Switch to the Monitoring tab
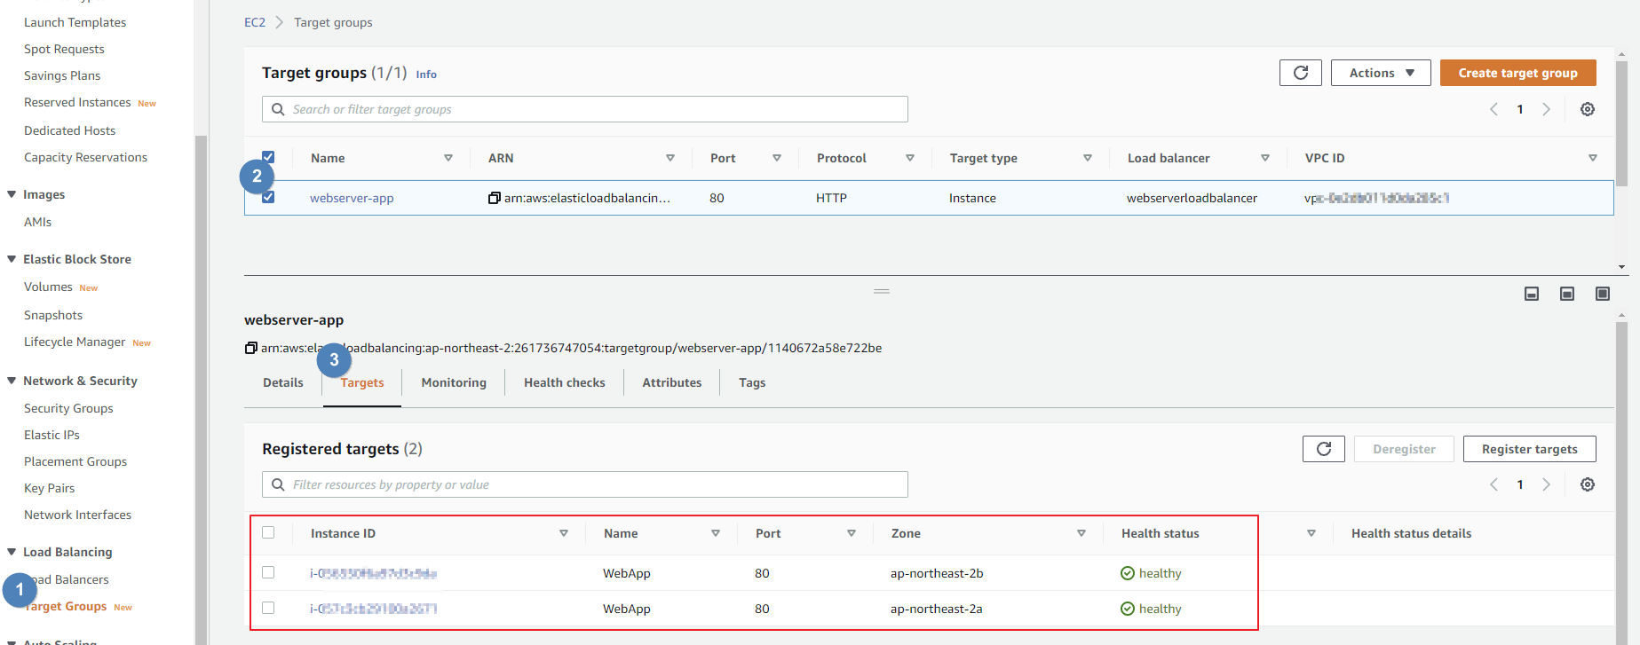This screenshot has width=1640, height=645. coord(454,382)
